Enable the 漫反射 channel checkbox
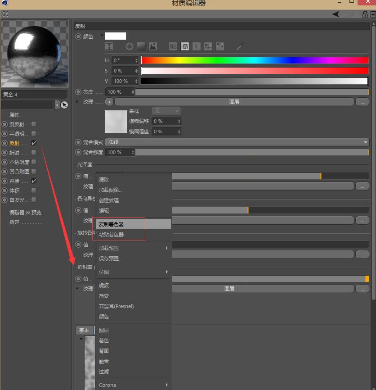The width and height of the screenshot is (376, 390). point(34,124)
